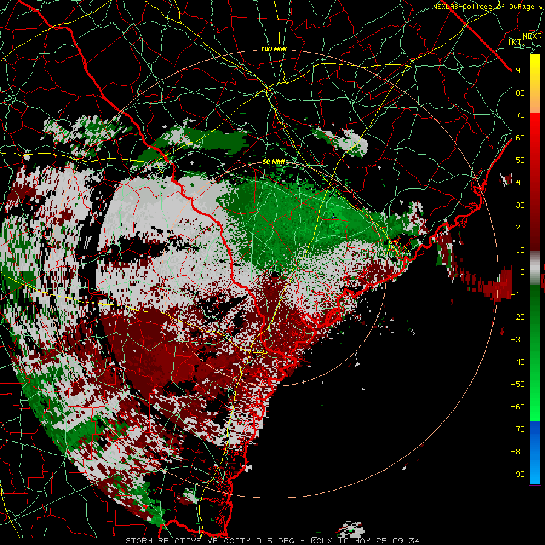Click the "20" scale value
Screen dimensions: 545x545
[x=520, y=227]
